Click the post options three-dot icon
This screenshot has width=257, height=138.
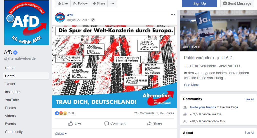[x=172, y=14]
